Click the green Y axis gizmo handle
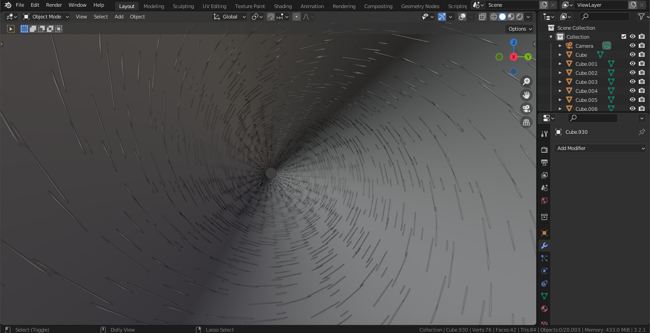This screenshot has height=333, width=650. point(528,57)
